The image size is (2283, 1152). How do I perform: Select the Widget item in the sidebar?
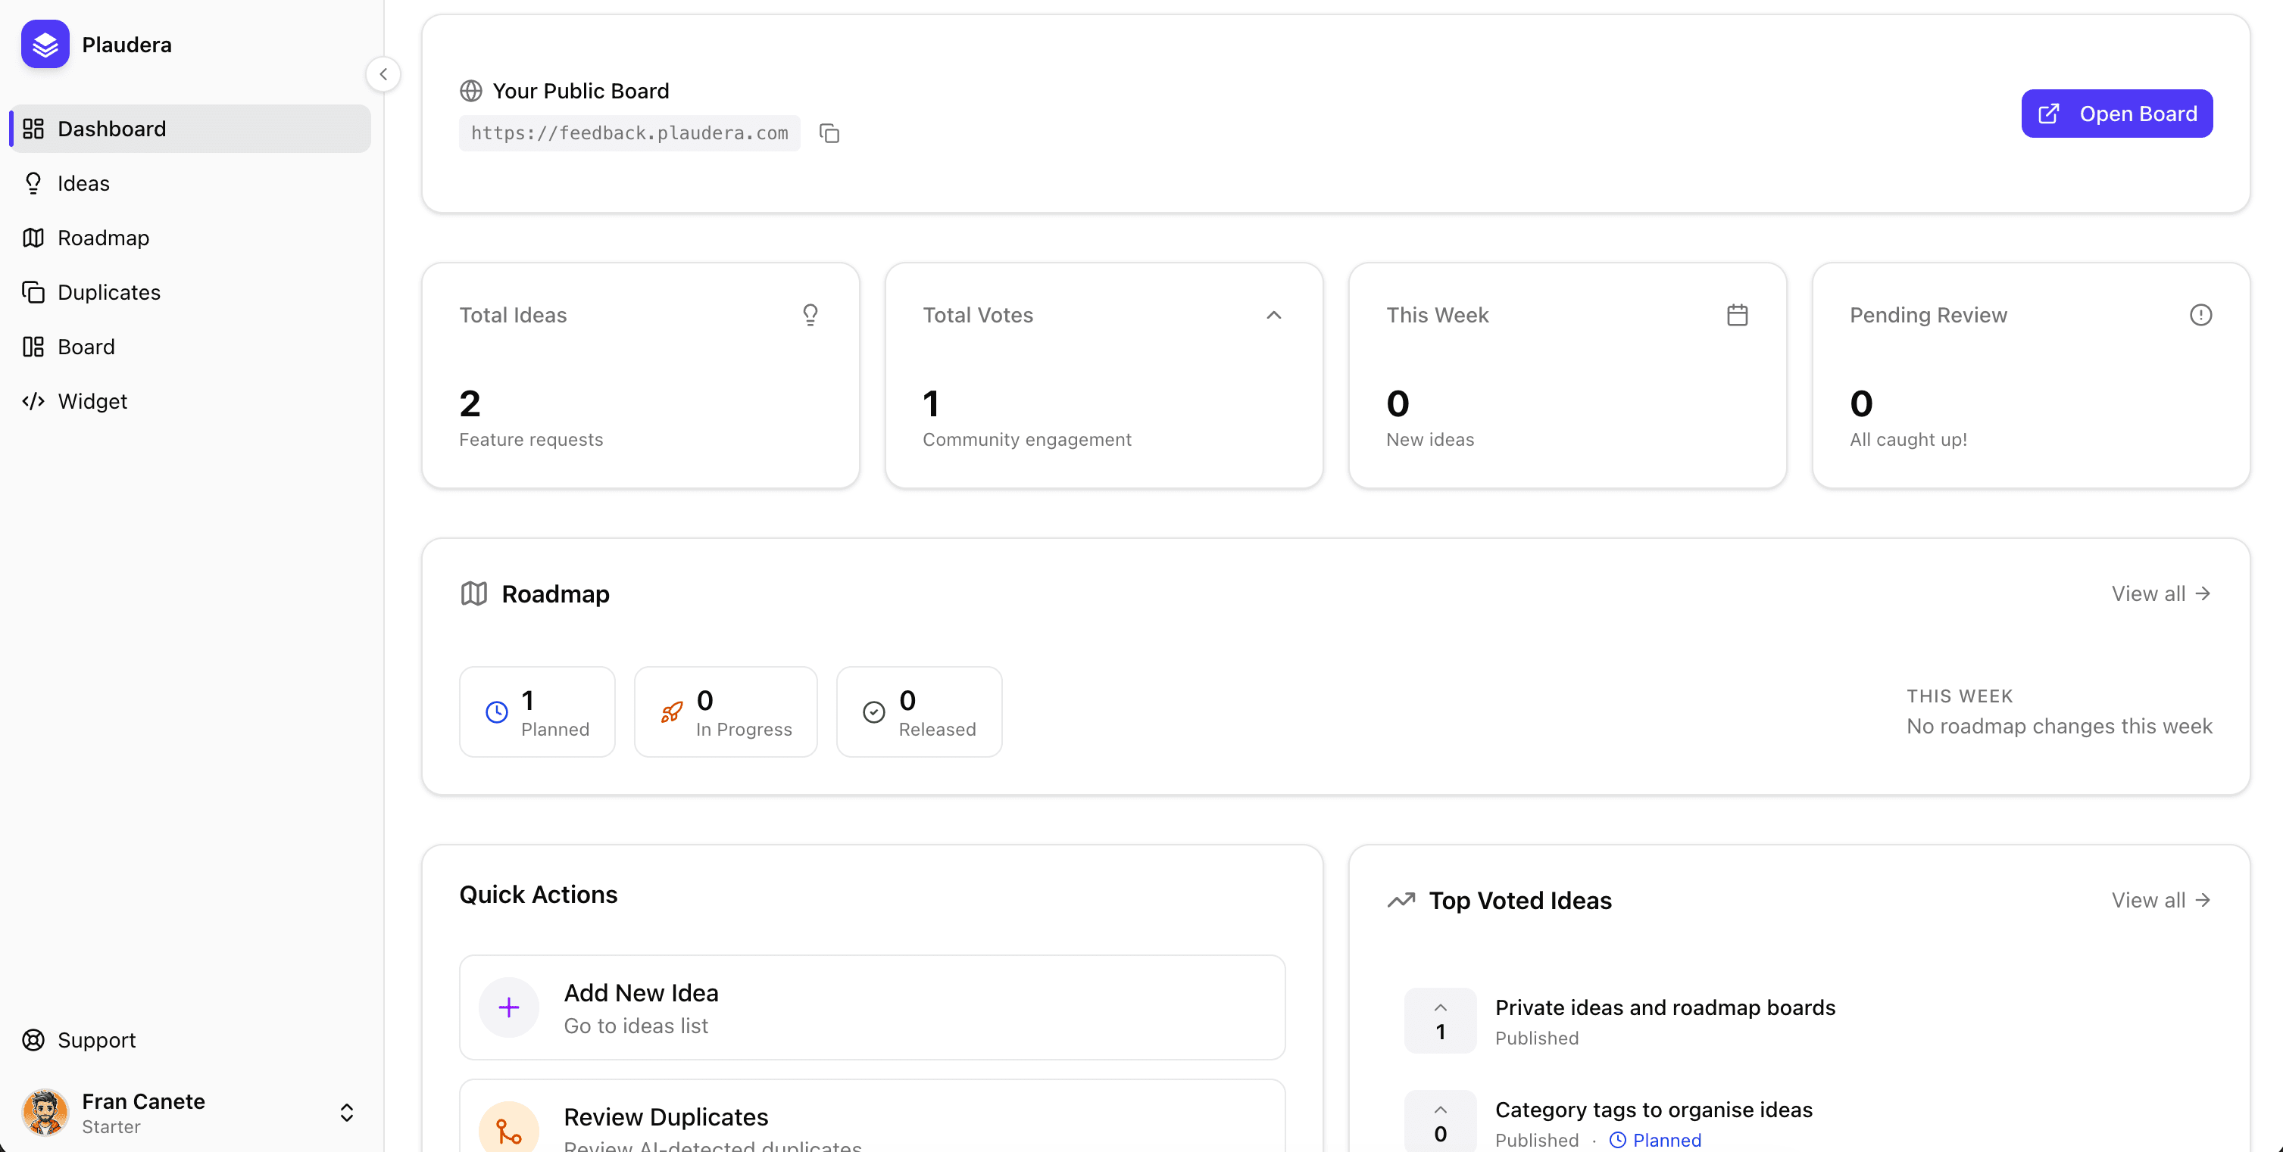(92, 400)
